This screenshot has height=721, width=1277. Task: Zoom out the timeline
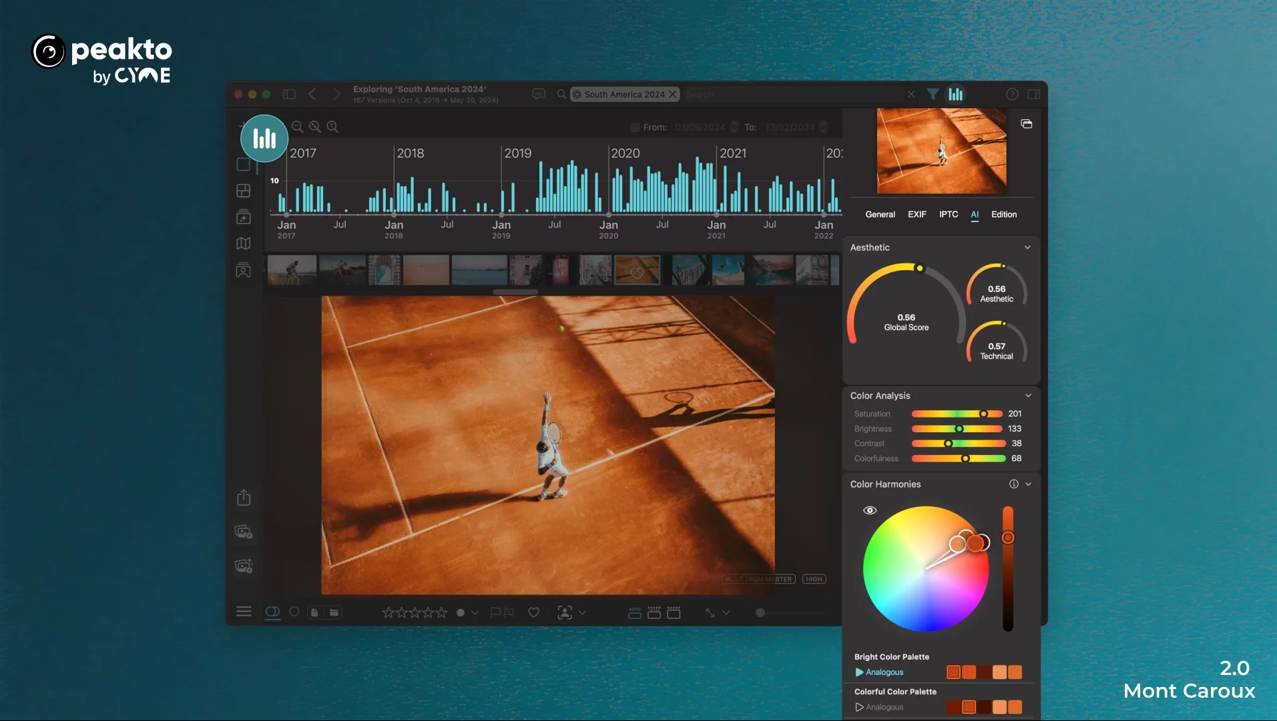click(x=298, y=127)
